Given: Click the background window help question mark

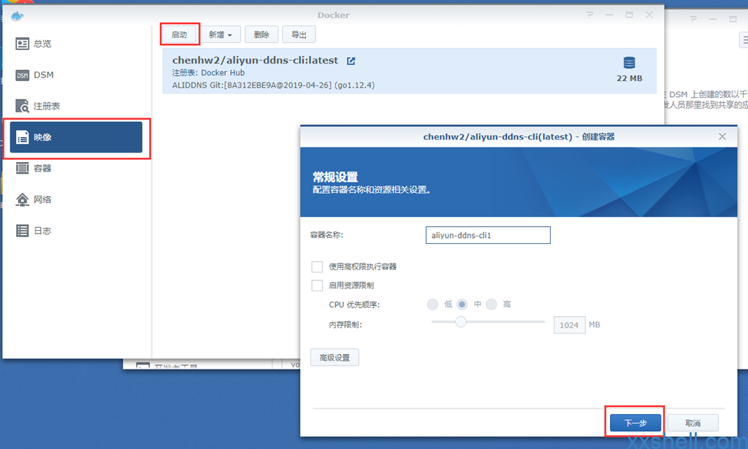Looking at the screenshot, I should point(693,19).
